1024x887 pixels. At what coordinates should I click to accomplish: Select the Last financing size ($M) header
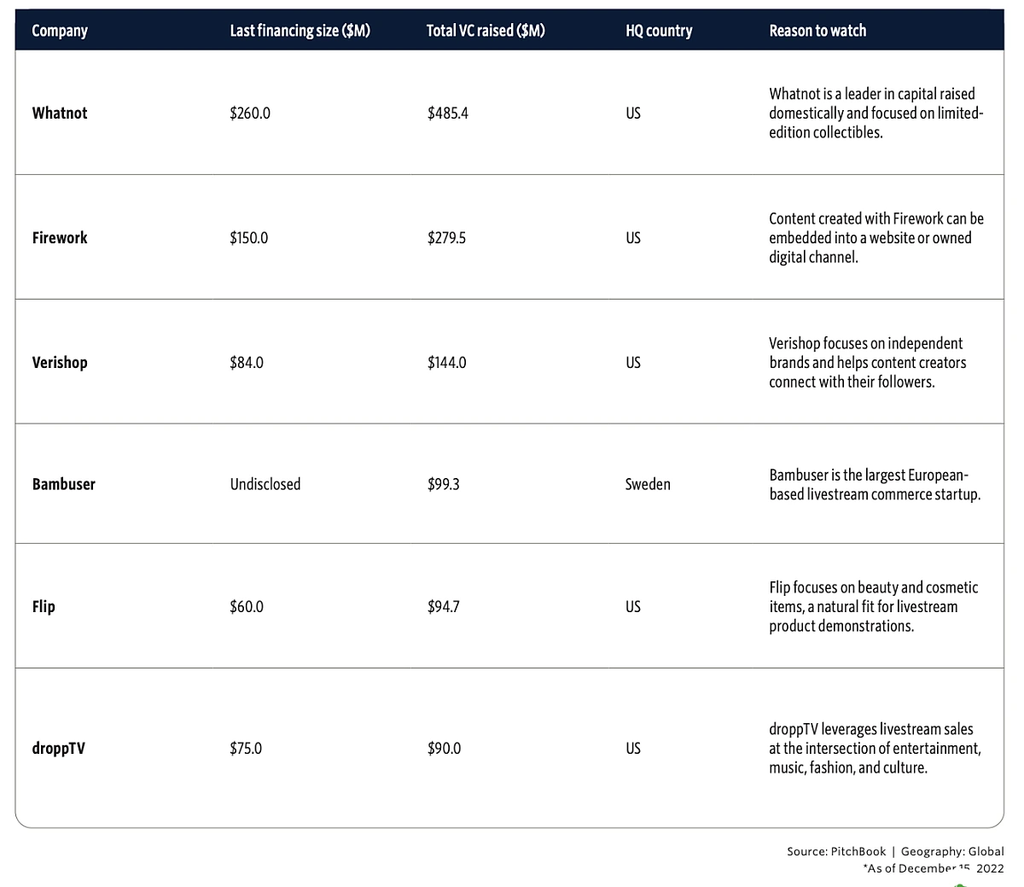tap(300, 31)
